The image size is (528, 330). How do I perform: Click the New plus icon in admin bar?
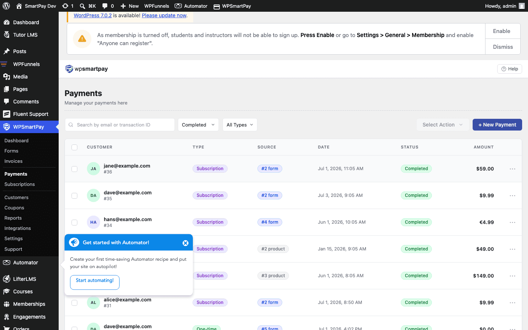tap(123, 6)
